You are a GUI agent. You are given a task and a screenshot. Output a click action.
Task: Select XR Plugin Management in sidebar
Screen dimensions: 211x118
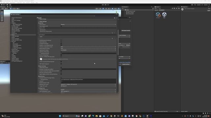[x=17, y=61]
